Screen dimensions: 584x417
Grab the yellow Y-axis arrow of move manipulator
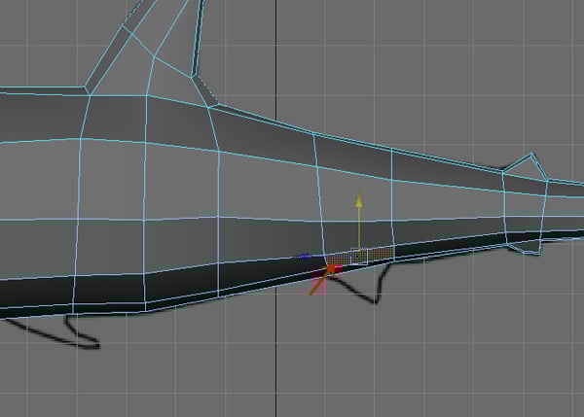[x=359, y=199]
